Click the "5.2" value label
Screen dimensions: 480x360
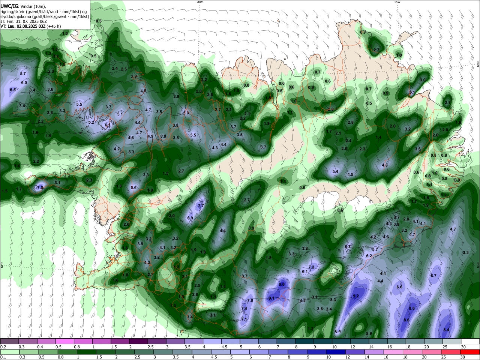91,122
